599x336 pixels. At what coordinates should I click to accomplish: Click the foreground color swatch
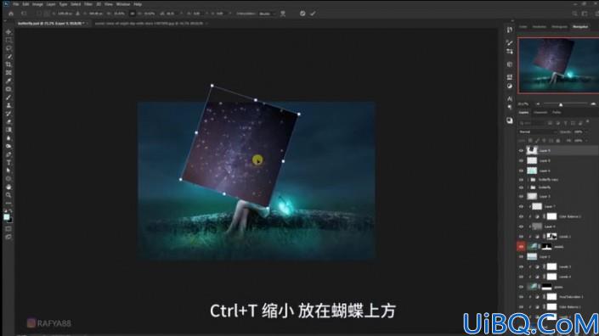(x=7, y=217)
